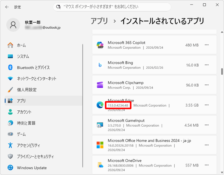Click the 3.55 GB size value
This screenshot has height=175, width=224.
[x=192, y=105]
